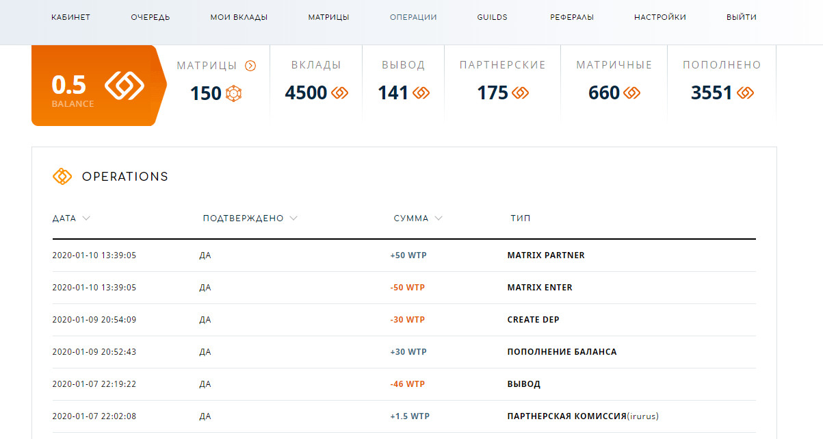The width and height of the screenshot is (823, 439).
Task: Click the balance logo icon in orange panel
Action: (x=125, y=85)
